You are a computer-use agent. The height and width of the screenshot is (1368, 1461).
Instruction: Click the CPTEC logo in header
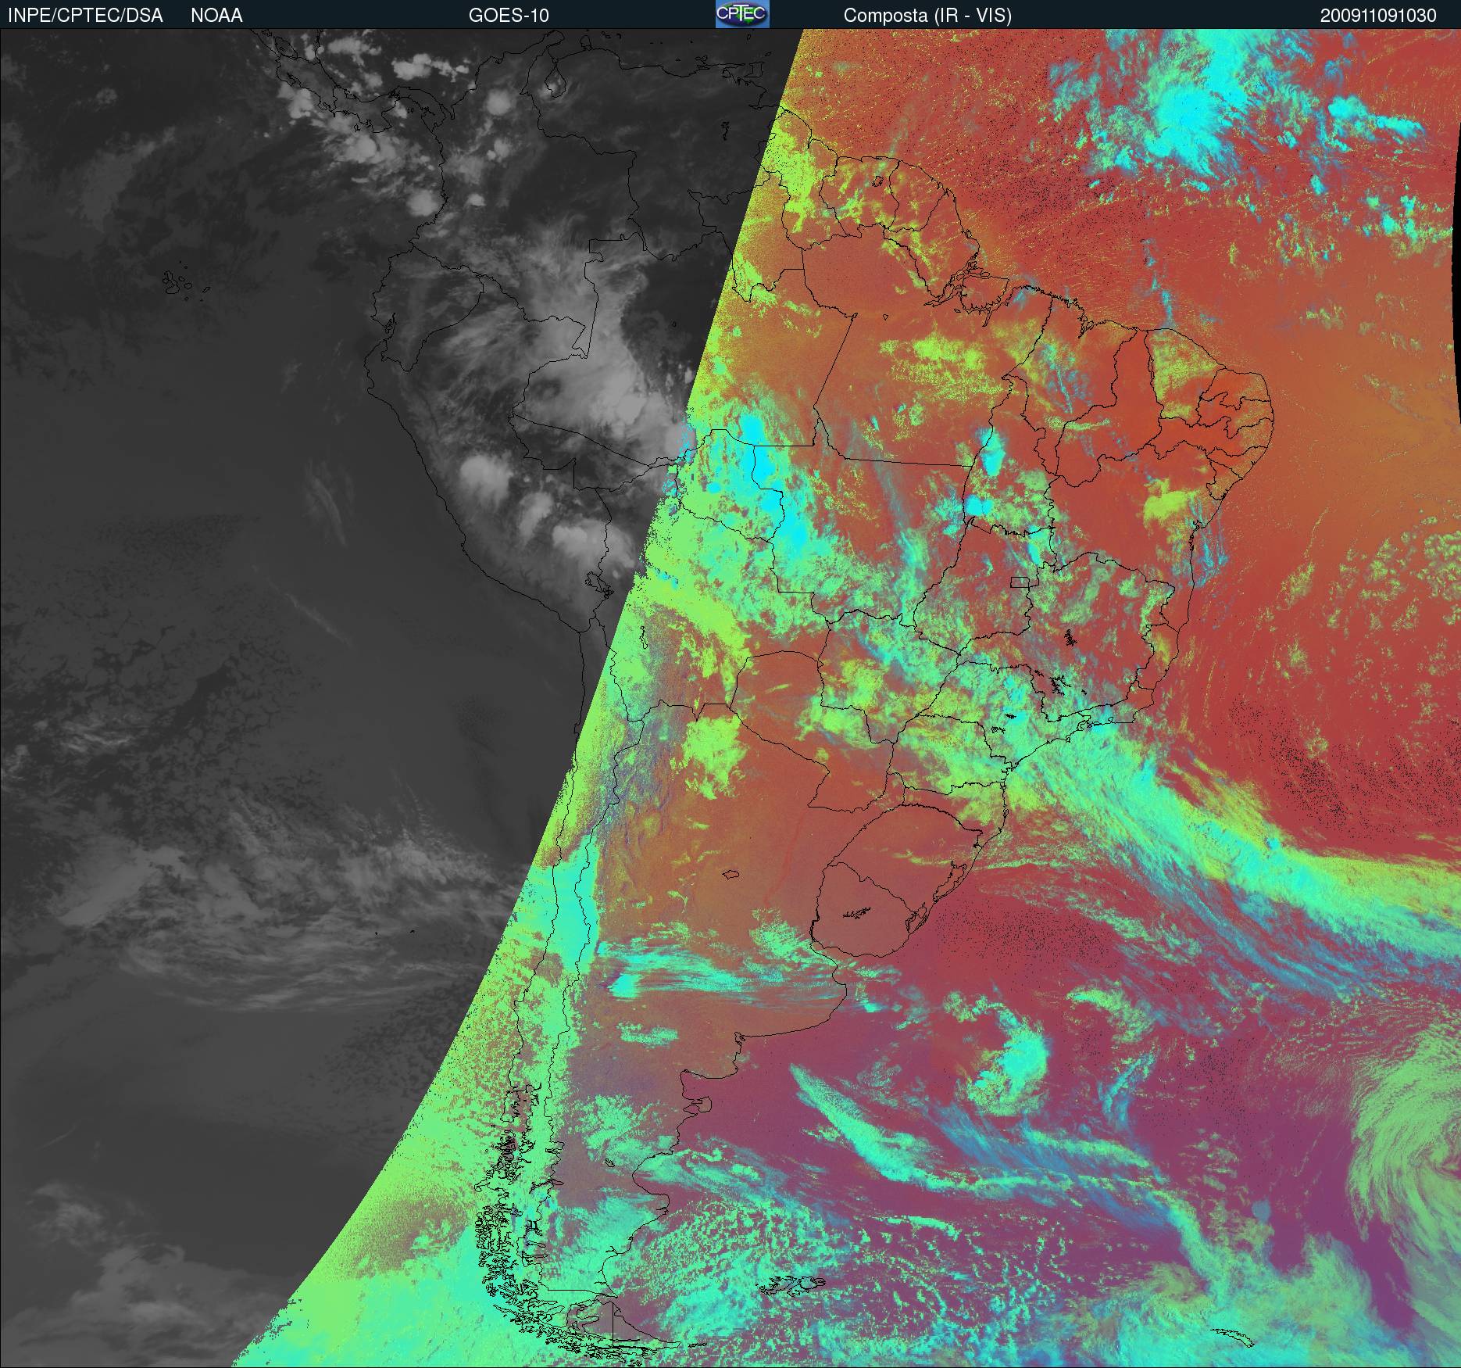pyautogui.click(x=742, y=14)
